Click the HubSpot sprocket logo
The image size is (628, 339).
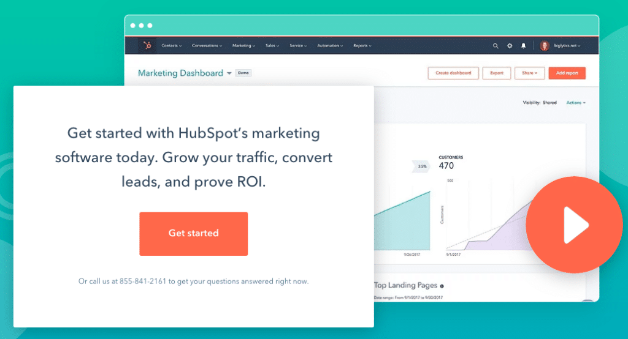tap(147, 45)
